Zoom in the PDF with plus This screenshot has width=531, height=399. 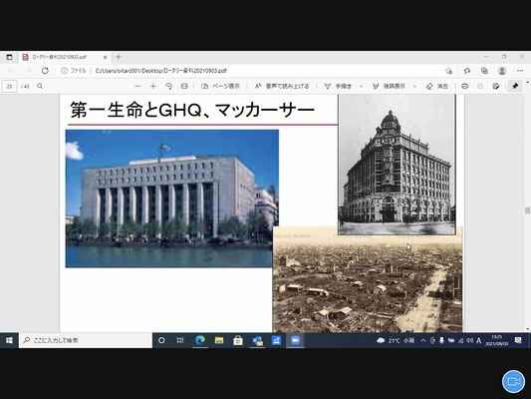(152, 86)
